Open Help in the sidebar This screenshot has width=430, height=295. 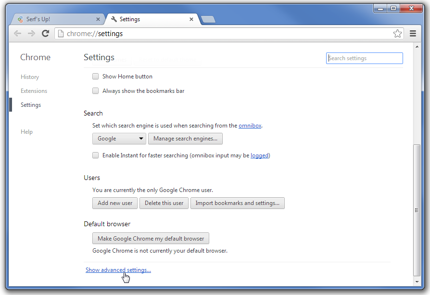tap(26, 132)
